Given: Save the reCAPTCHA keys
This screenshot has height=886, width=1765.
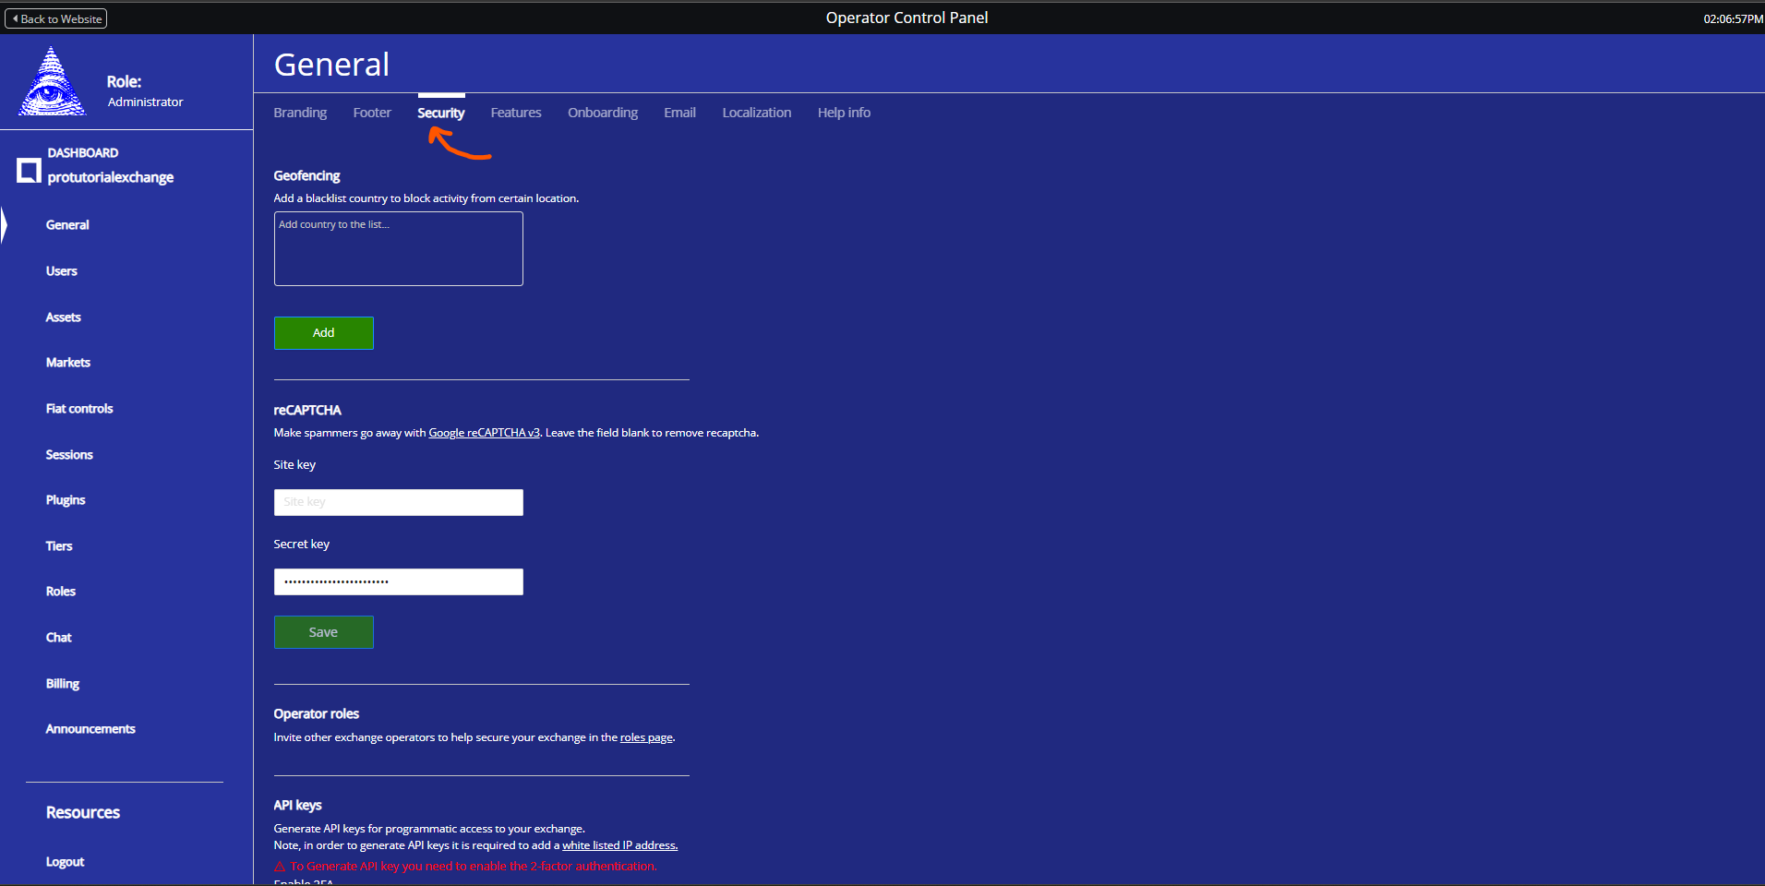Looking at the screenshot, I should point(323,632).
